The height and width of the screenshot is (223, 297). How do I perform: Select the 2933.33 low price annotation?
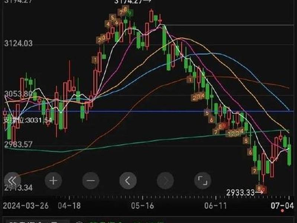[245, 193]
